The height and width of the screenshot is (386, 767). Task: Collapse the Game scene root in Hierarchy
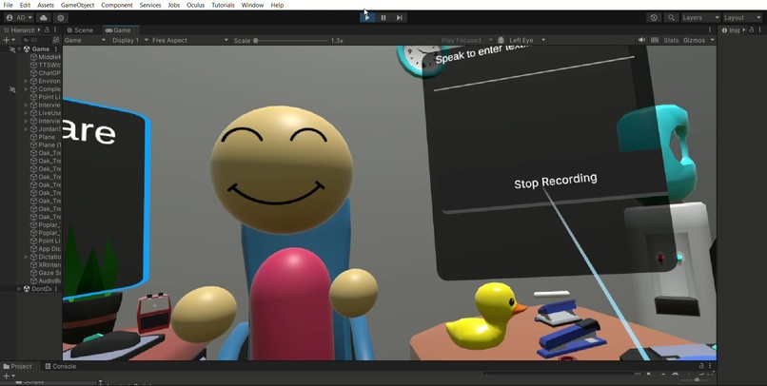click(x=19, y=48)
